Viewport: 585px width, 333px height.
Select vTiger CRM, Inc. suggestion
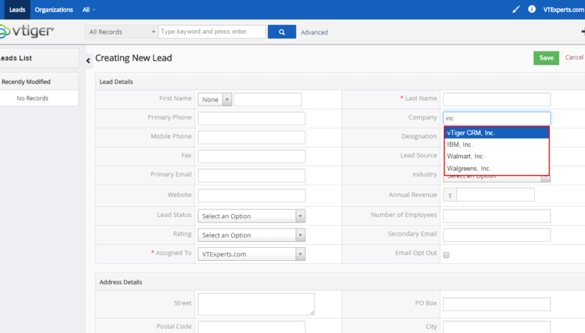coord(497,133)
